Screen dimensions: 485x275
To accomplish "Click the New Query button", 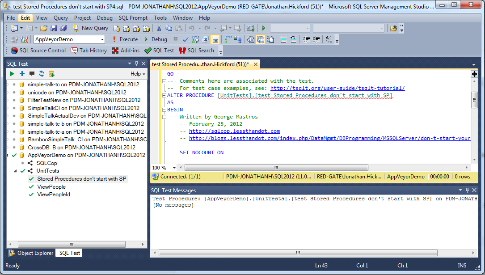I will [90, 28].
